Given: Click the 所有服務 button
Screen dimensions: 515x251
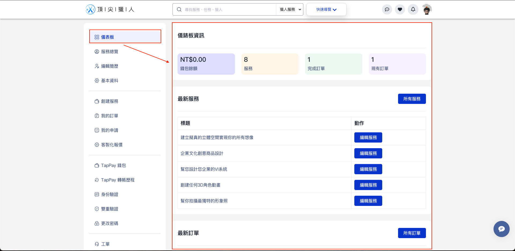Looking at the screenshot, I should click(412, 99).
